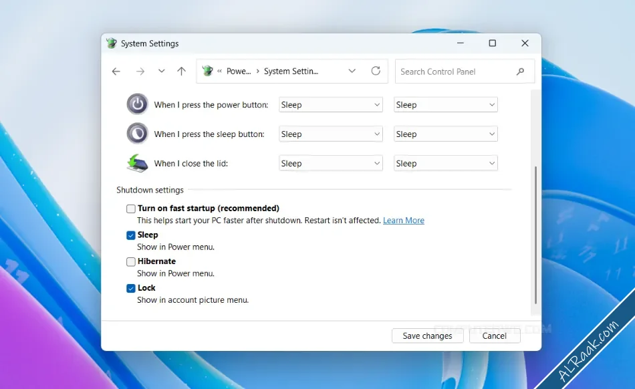This screenshot has height=389, width=635.
Task: Uncheck the Lock checkbox
Action: coord(131,288)
